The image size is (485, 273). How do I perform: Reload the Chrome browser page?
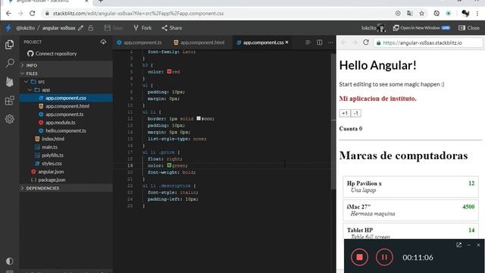click(32, 14)
